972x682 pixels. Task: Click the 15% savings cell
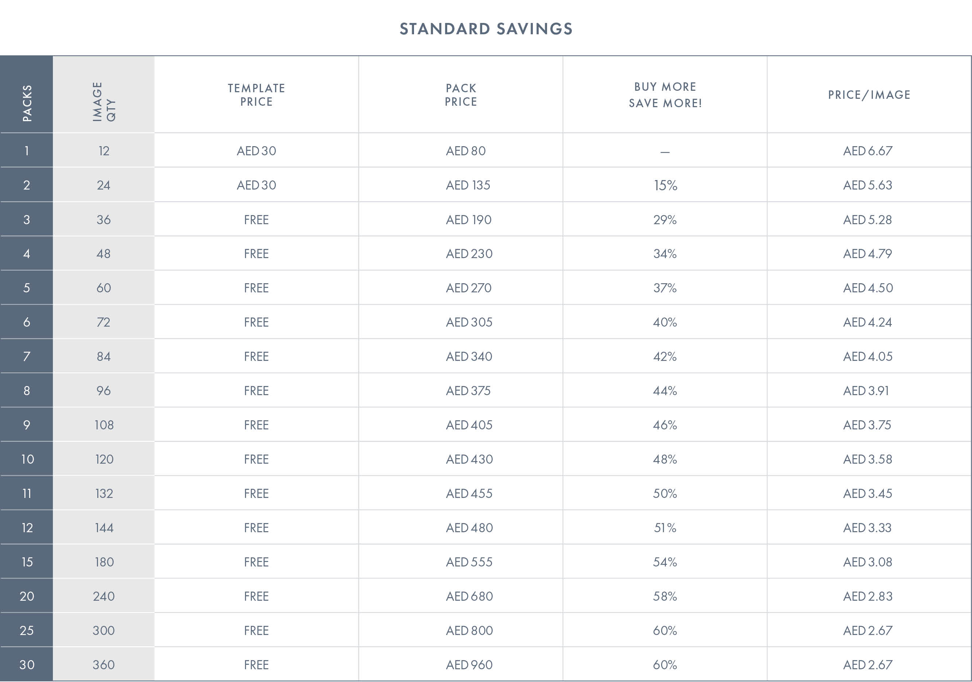click(665, 185)
